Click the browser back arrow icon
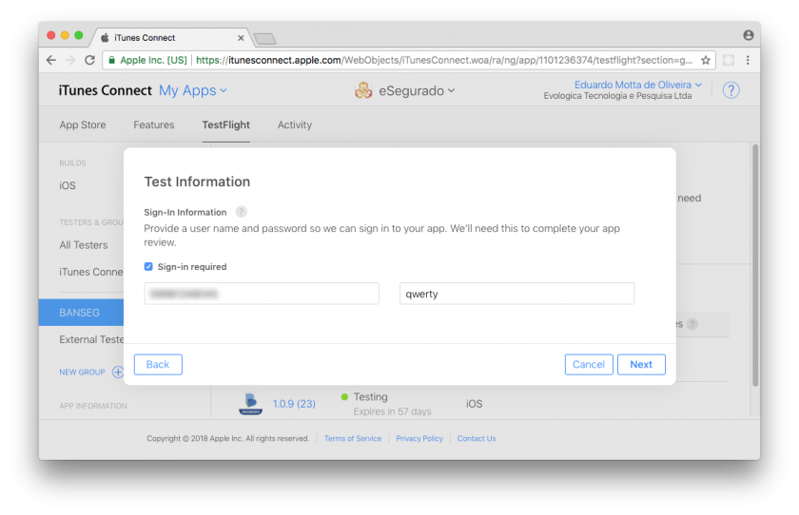799x515 pixels. click(x=51, y=60)
